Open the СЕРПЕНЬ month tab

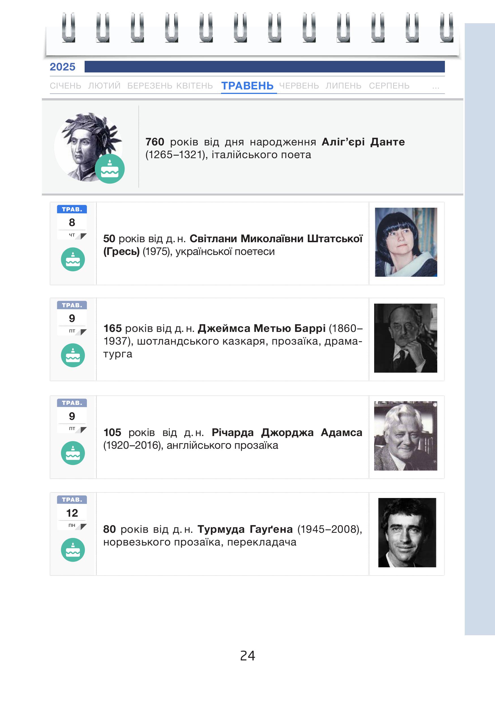389,86
